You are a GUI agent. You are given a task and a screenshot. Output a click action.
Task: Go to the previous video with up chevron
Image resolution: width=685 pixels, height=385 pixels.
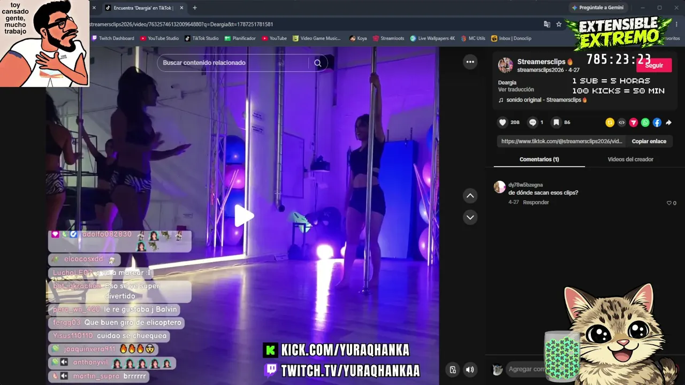tap(470, 196)
